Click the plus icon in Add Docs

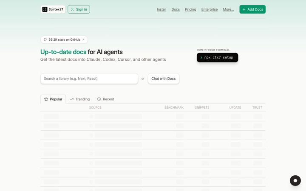click(x=244, y=9)
